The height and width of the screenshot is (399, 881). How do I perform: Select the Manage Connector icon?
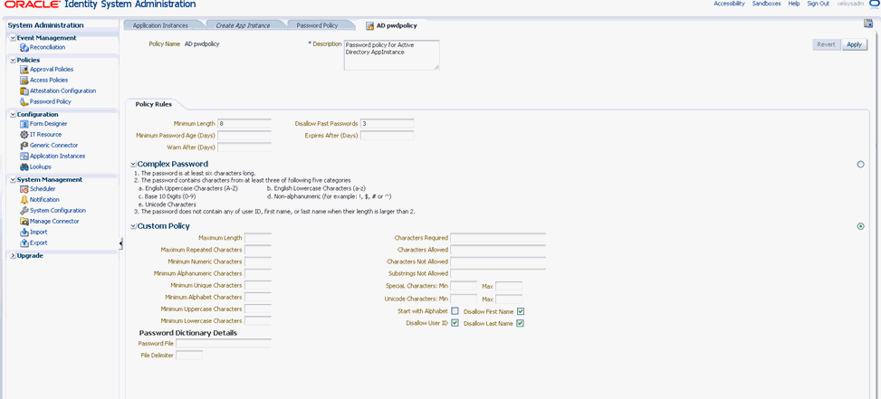click(x=24, y=222)
